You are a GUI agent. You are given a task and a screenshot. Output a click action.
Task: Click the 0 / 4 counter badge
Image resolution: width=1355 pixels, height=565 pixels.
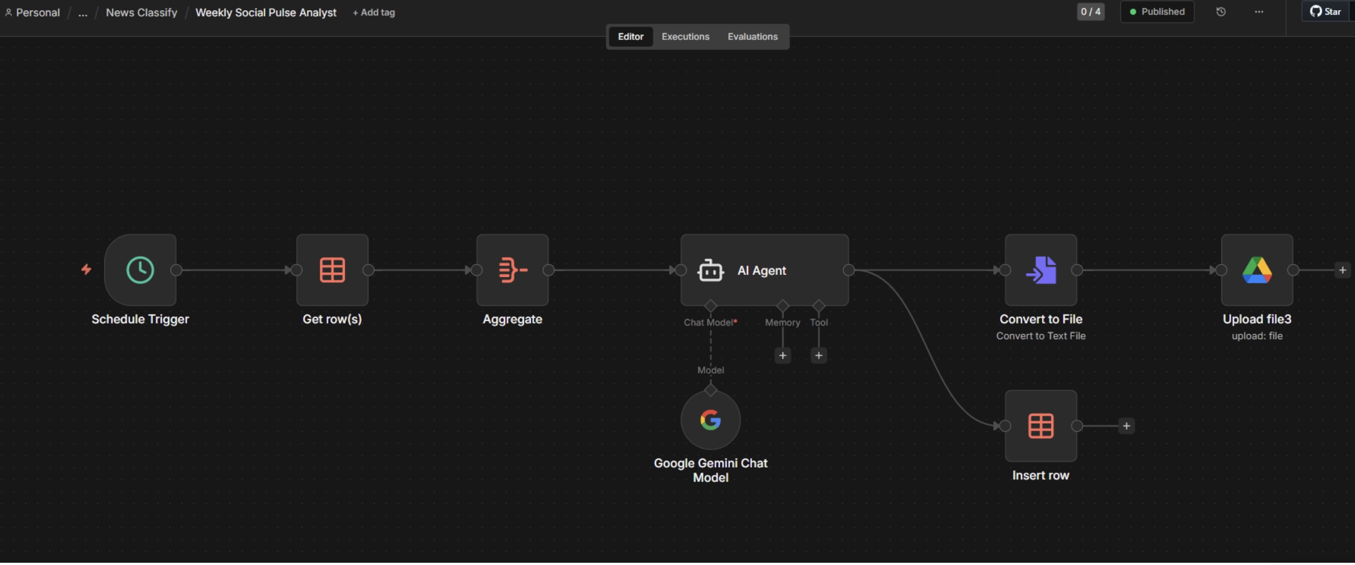point(1090,12)
